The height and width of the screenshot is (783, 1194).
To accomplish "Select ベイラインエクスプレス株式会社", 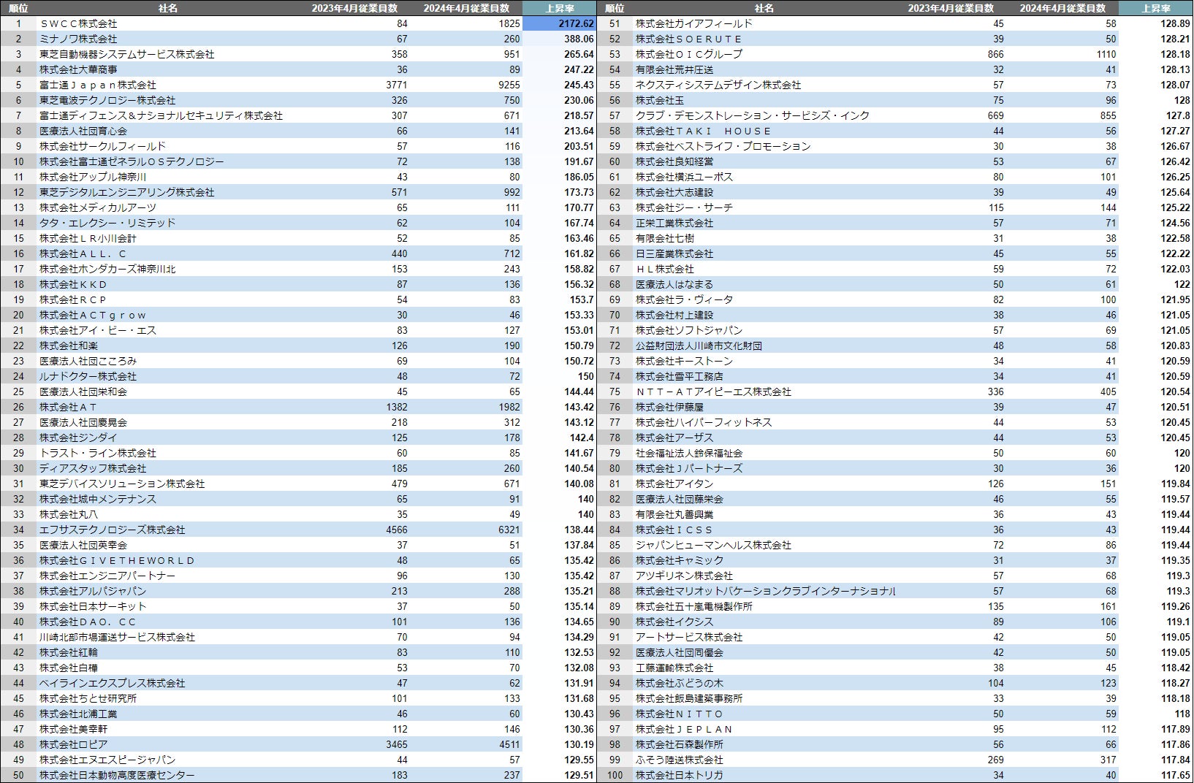I will 113,683.
